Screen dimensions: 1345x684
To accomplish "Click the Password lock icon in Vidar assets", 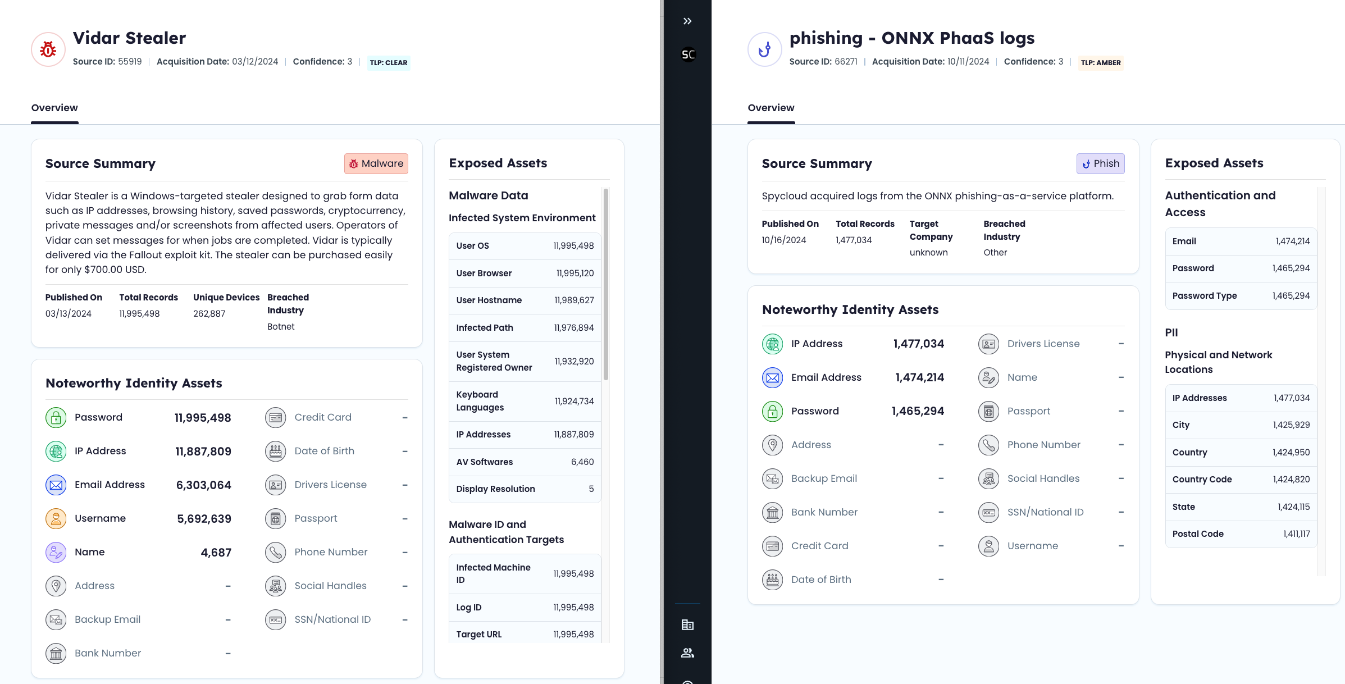I will [56, 417].
